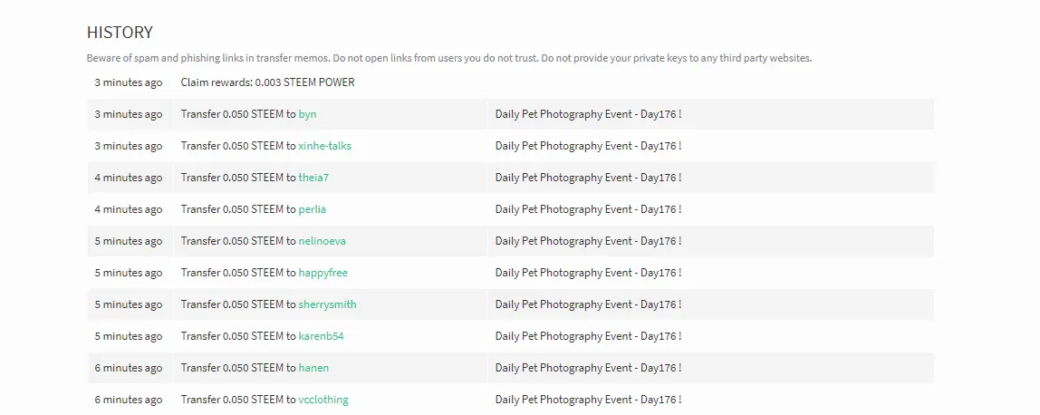Screen dimensions: 1040x415
Task: Click the memo for the vcclothing transfer
Action: [588, 400]
